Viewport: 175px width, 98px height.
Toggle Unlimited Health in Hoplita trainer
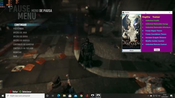coord(152,20)
